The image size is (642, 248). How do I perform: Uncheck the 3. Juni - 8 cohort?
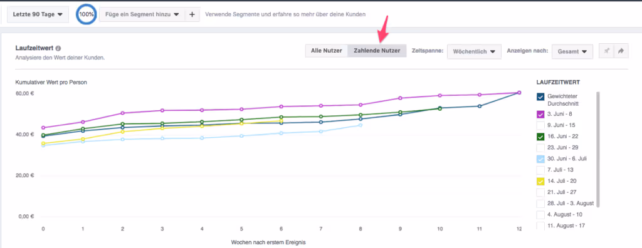pos(540,114)
